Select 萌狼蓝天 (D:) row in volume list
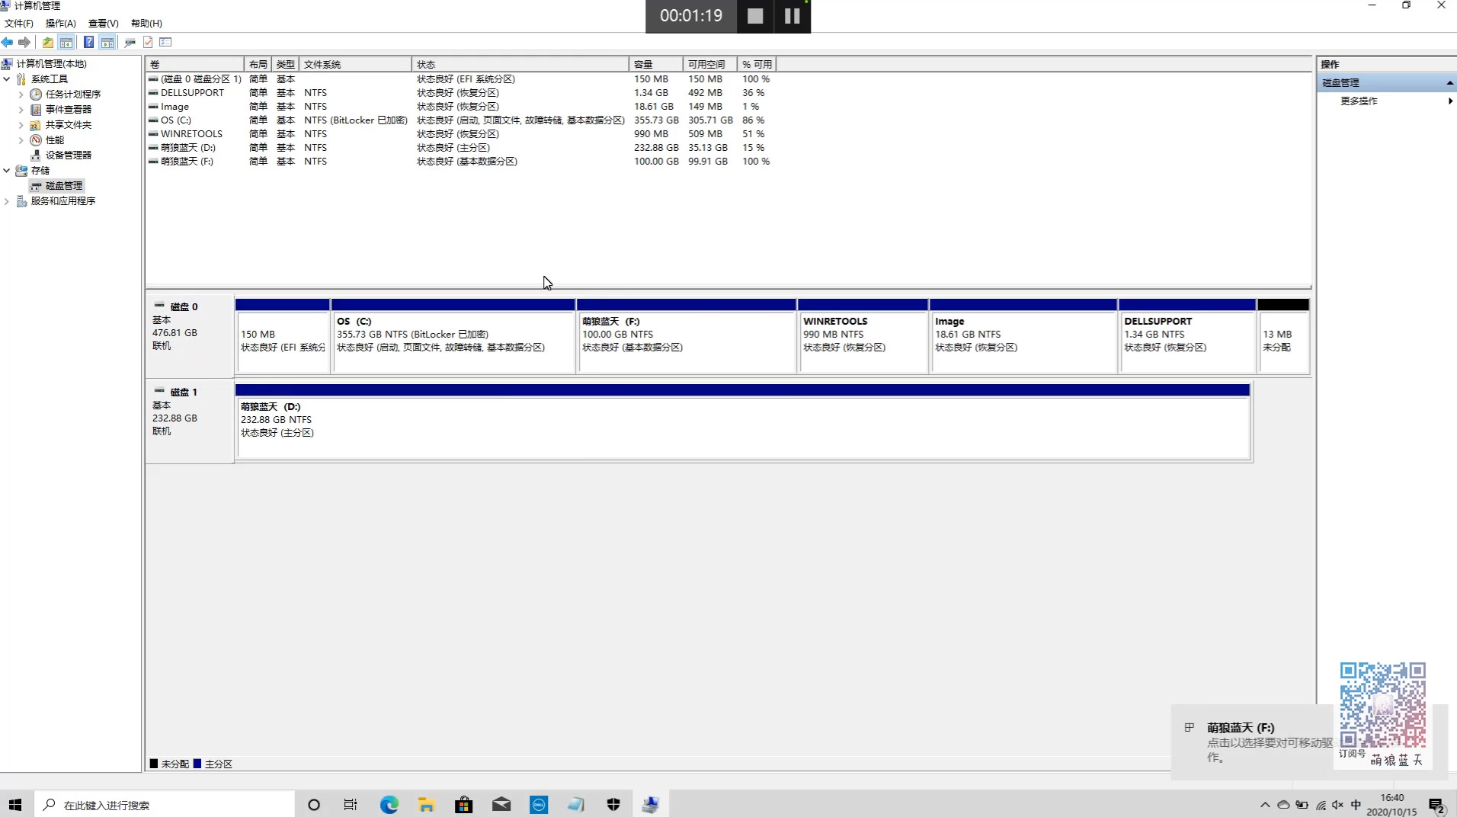This screenshot has width=1457, height=817. (460, 148)
